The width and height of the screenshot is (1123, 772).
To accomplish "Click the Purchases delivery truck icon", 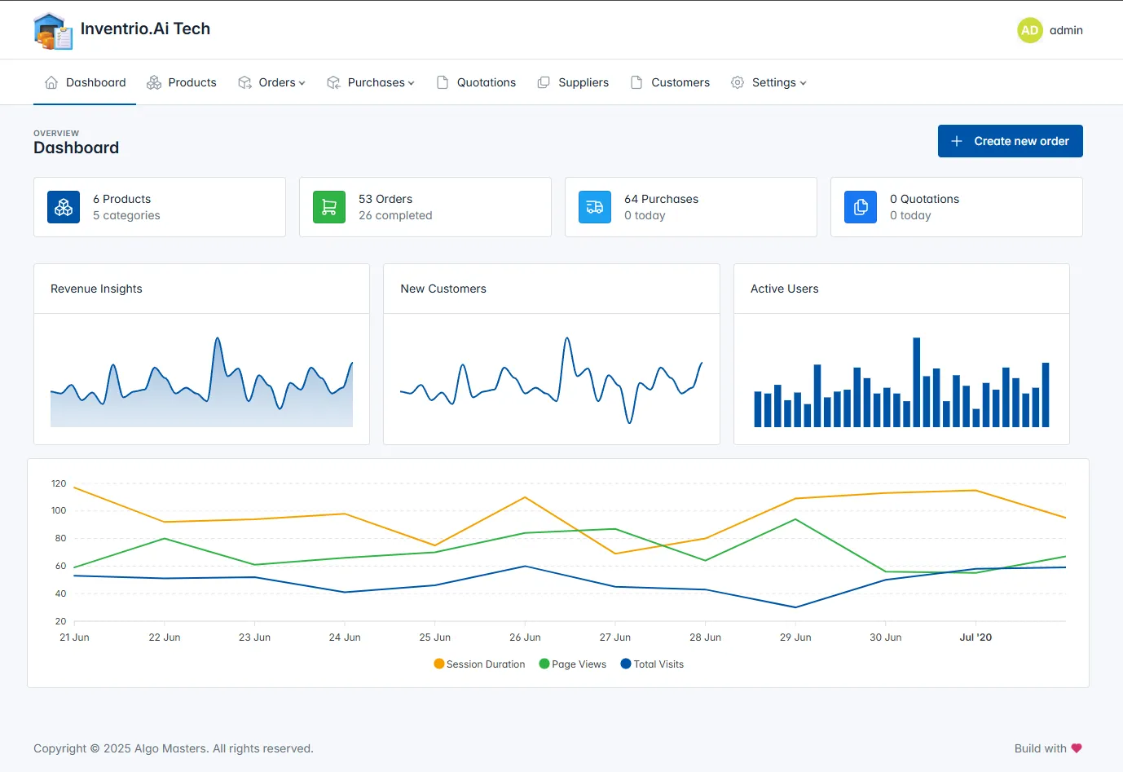I will (595, 207).
